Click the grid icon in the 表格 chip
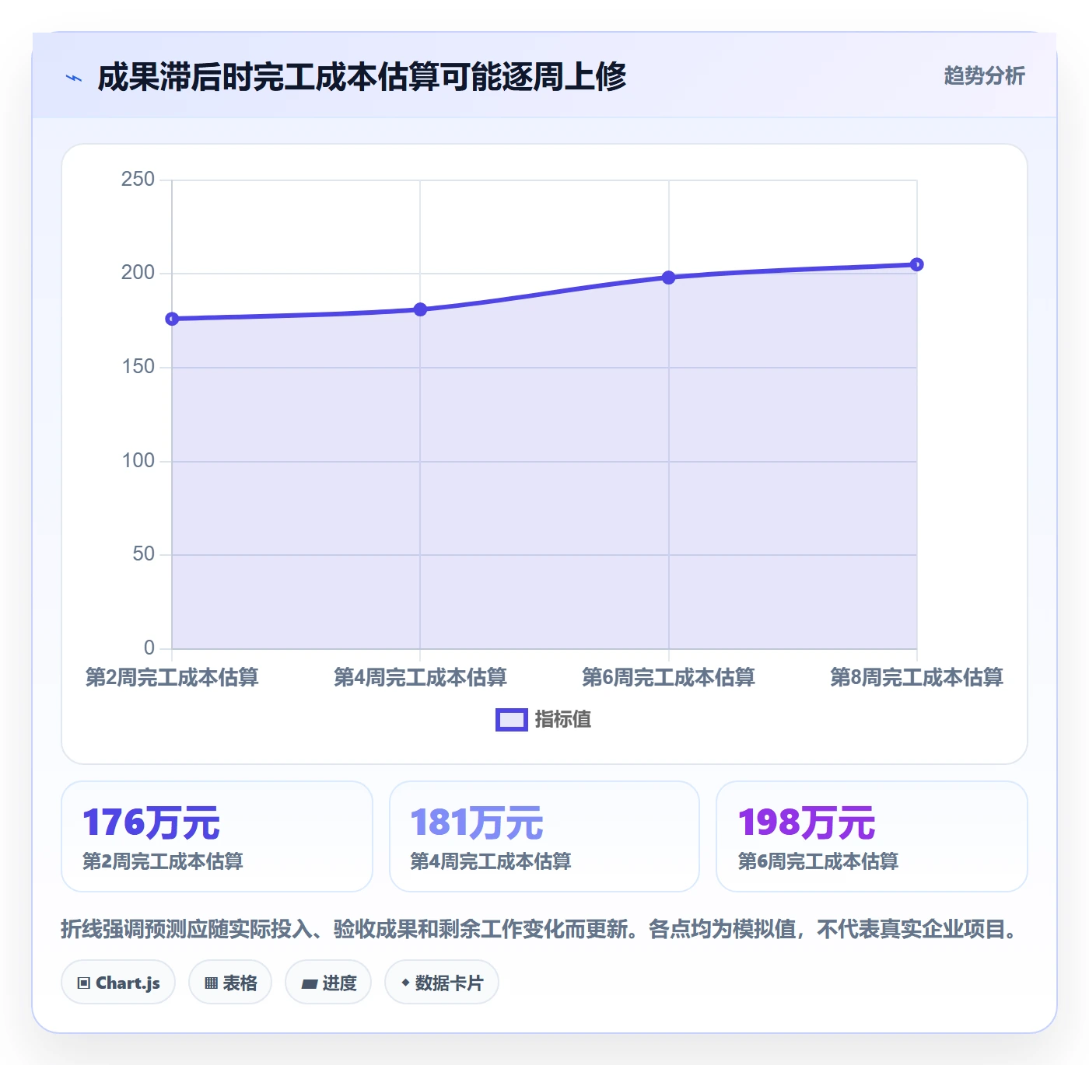This screenshot has width=1089, height=1065. tap(211, 983)
